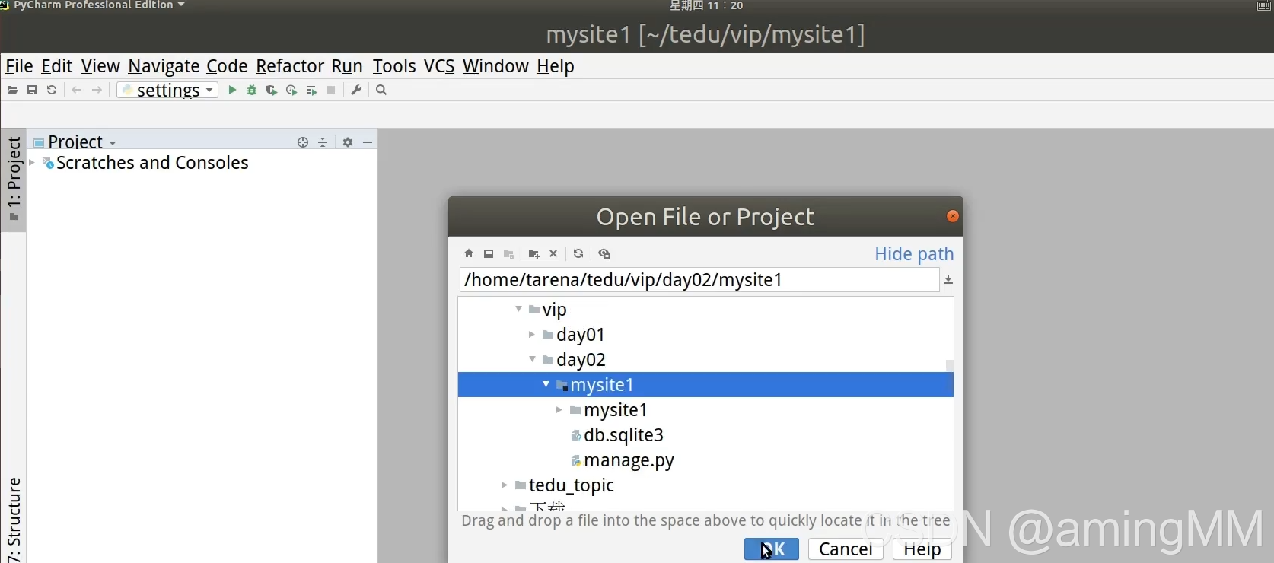Click the Cancel button in the dialog
Image resolution: width=1274 pixels, height=563 pixels.
(846, 549)
